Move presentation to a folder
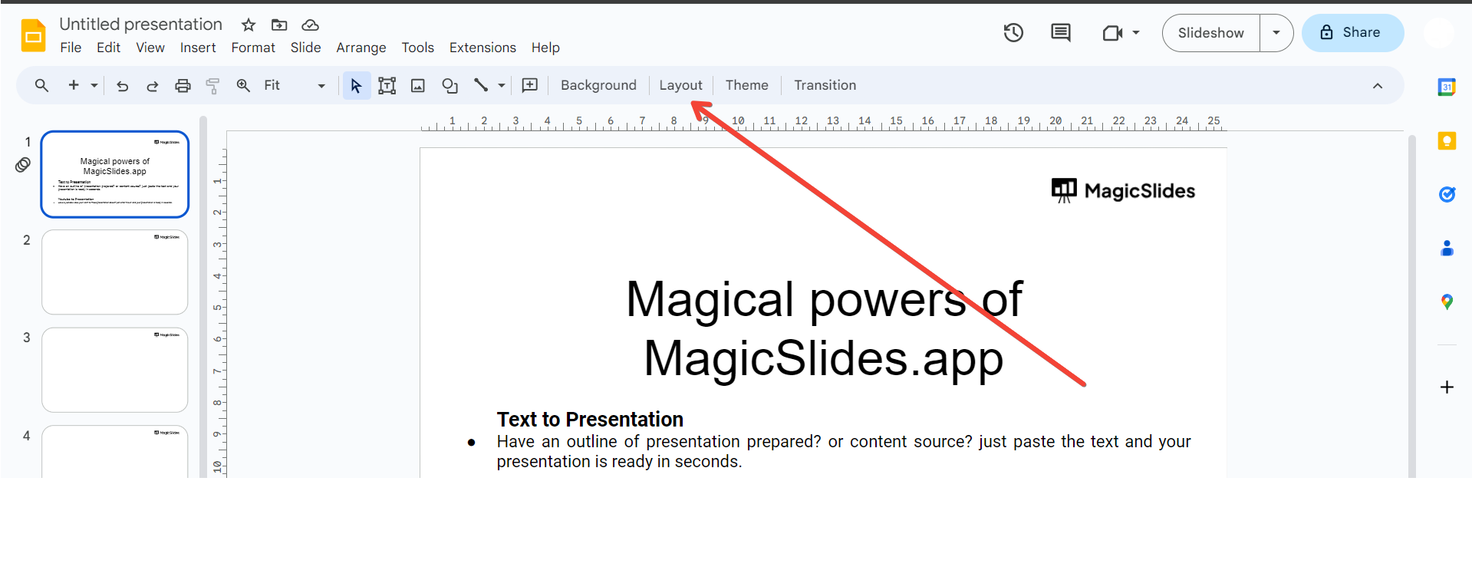Viewport: 1472px width, 570px height. click(x=279, y=25)
